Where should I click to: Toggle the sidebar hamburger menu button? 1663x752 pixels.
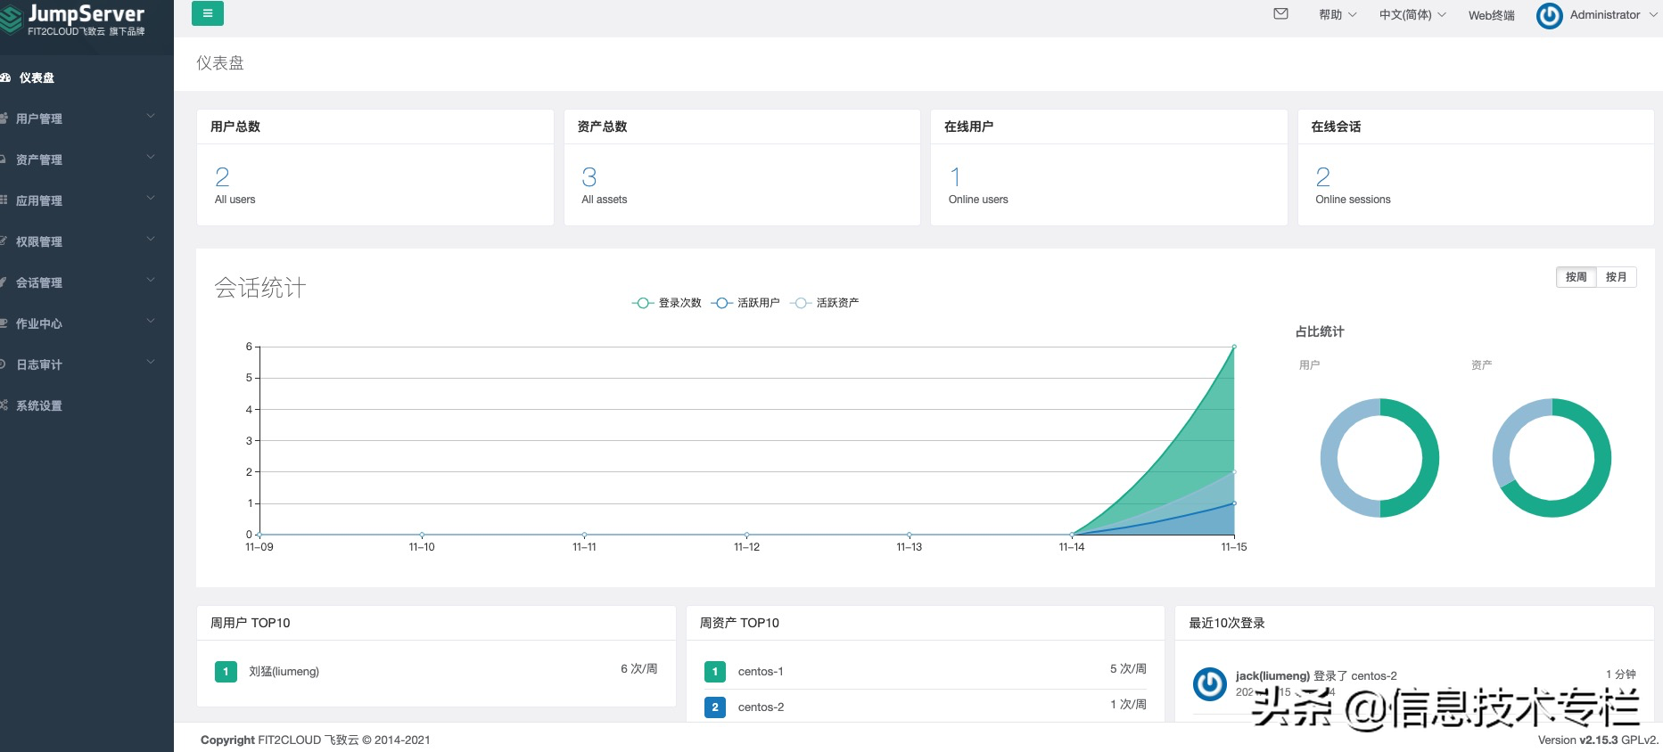pyautogui.click(x=208, y=13)
